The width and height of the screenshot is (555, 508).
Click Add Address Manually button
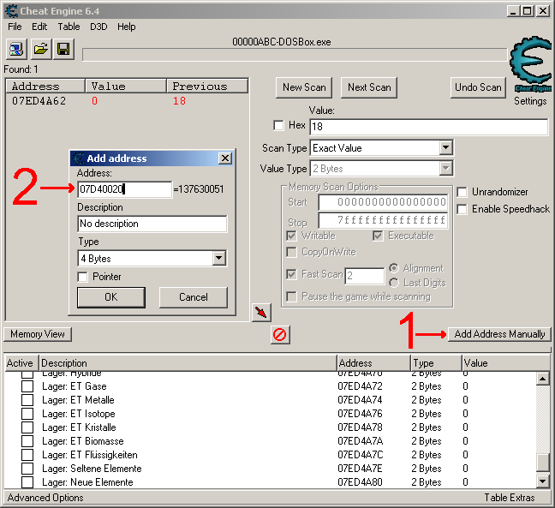click(x=499, y=334)
